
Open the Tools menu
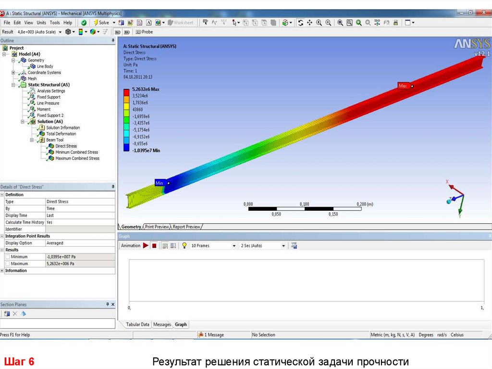[55, 23]
